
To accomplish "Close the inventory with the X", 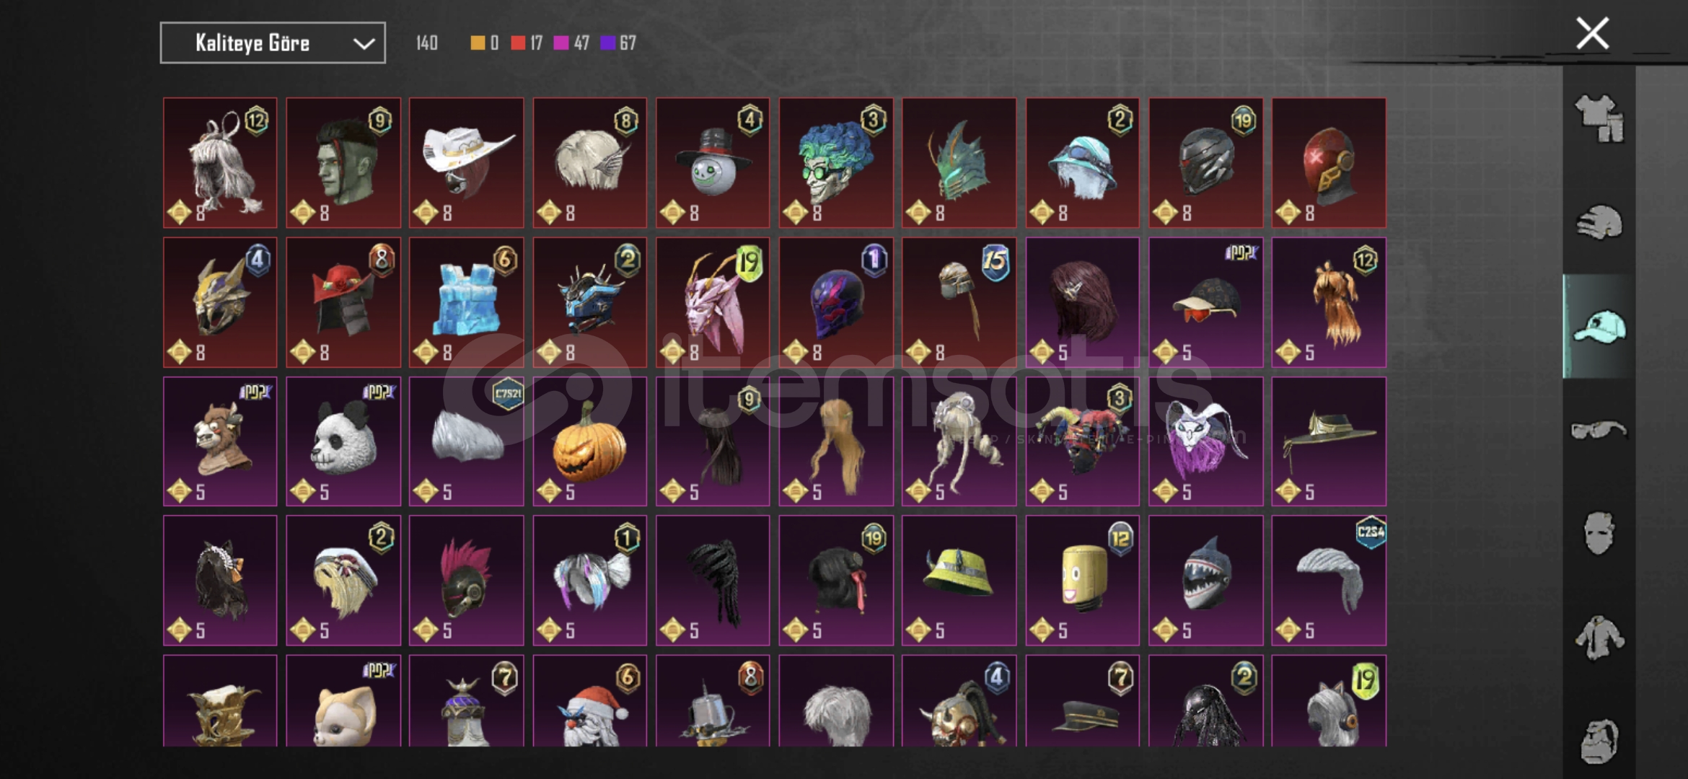I will [x=1592, y=33].
